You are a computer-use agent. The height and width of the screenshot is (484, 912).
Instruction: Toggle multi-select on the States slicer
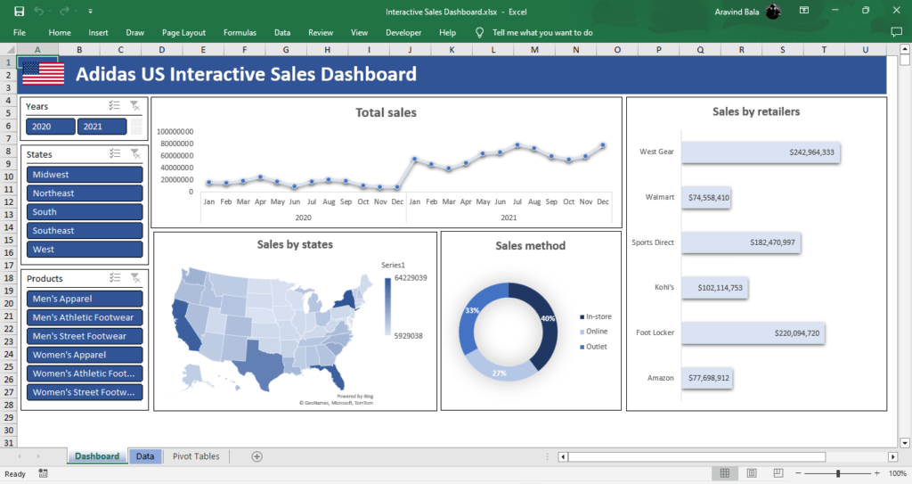pyautogui.click(x=115, y=154)
